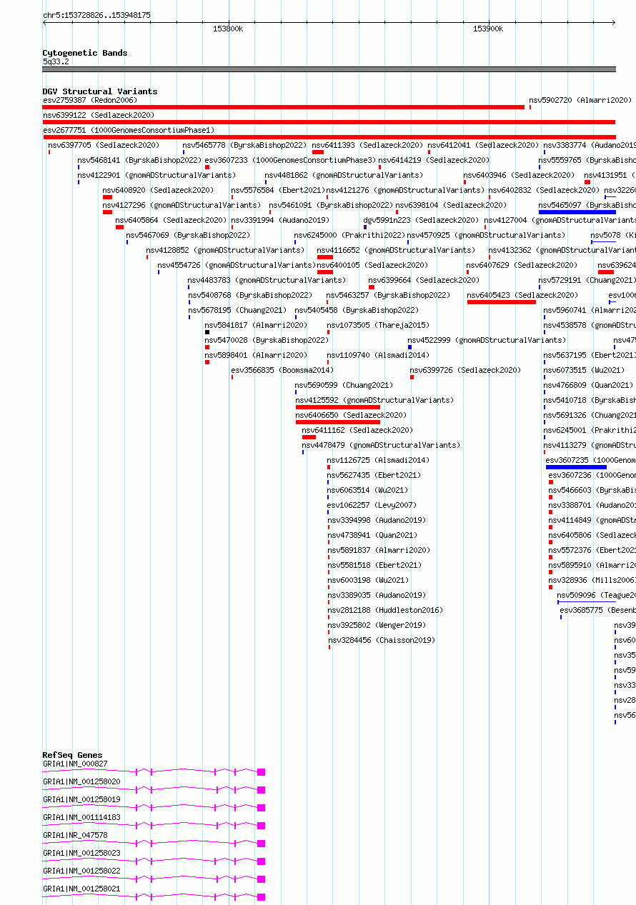Click the nsv6406650 (Sedlazeck2020) red bar
Viewport: 636px width, 905px height.
tap(338, 422)
